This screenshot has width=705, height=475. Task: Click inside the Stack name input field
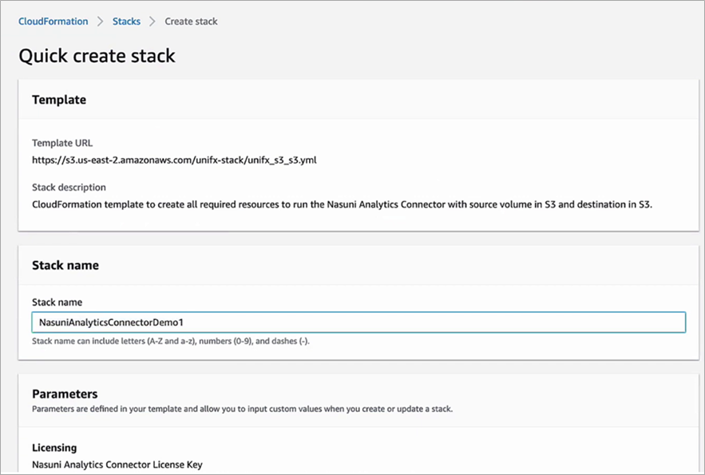(x=358, y=323)
